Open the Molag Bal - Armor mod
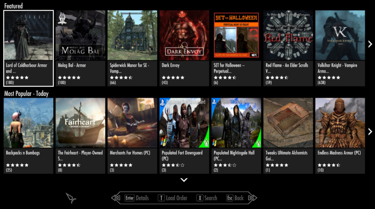 click(80, 48)
